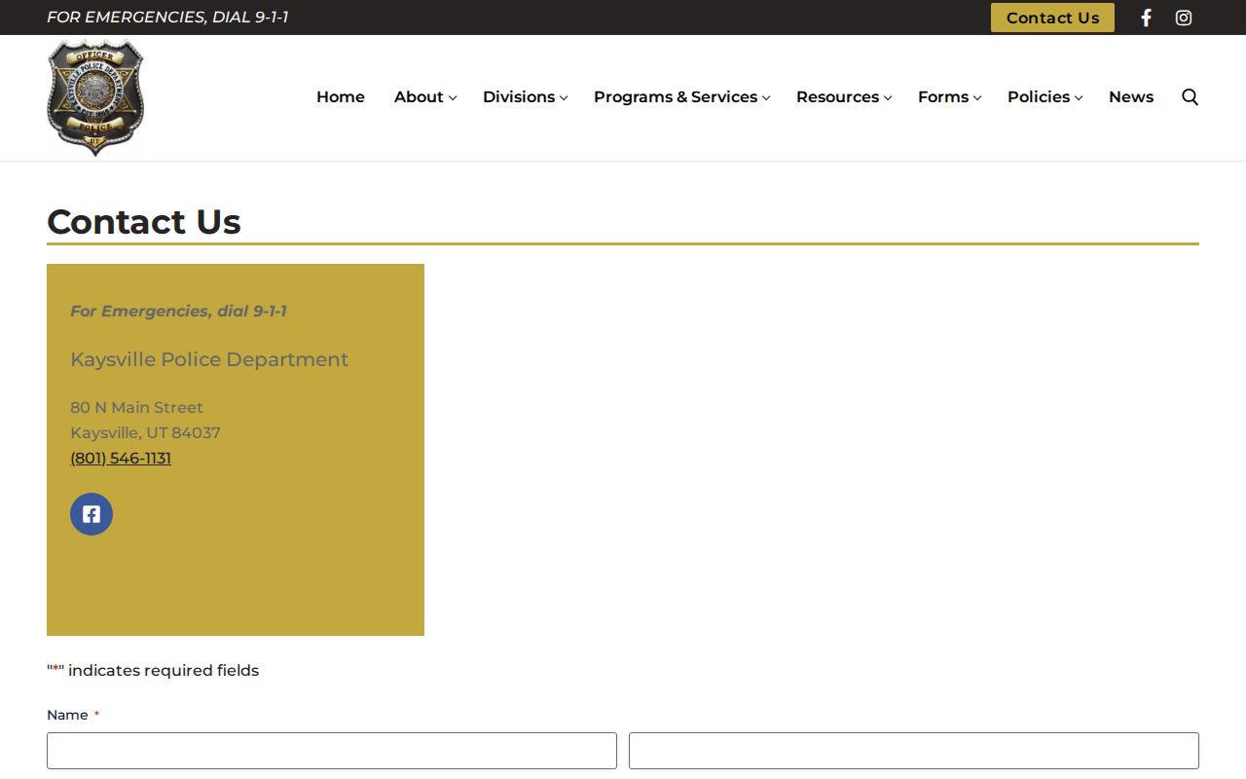This screenshot has height=779, width=1246.
Task: Click the "For Emergencies, dial 9-1-1" panel text
Action: 178,311
